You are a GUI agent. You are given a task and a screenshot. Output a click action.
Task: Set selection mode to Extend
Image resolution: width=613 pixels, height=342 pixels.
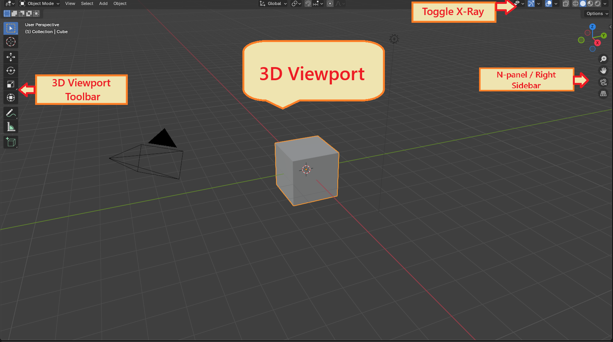[14, 13]
